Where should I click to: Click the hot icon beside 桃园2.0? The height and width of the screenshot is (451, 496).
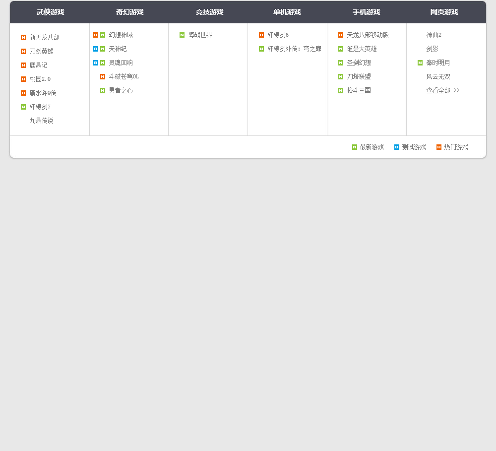click(23, 79)
